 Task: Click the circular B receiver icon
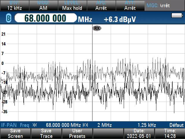[x=8, y=19]
